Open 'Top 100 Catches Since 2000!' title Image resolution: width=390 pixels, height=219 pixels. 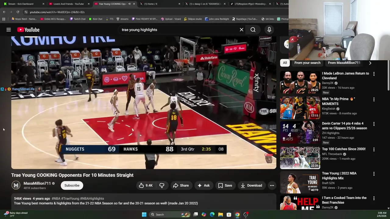pos(344,149)
